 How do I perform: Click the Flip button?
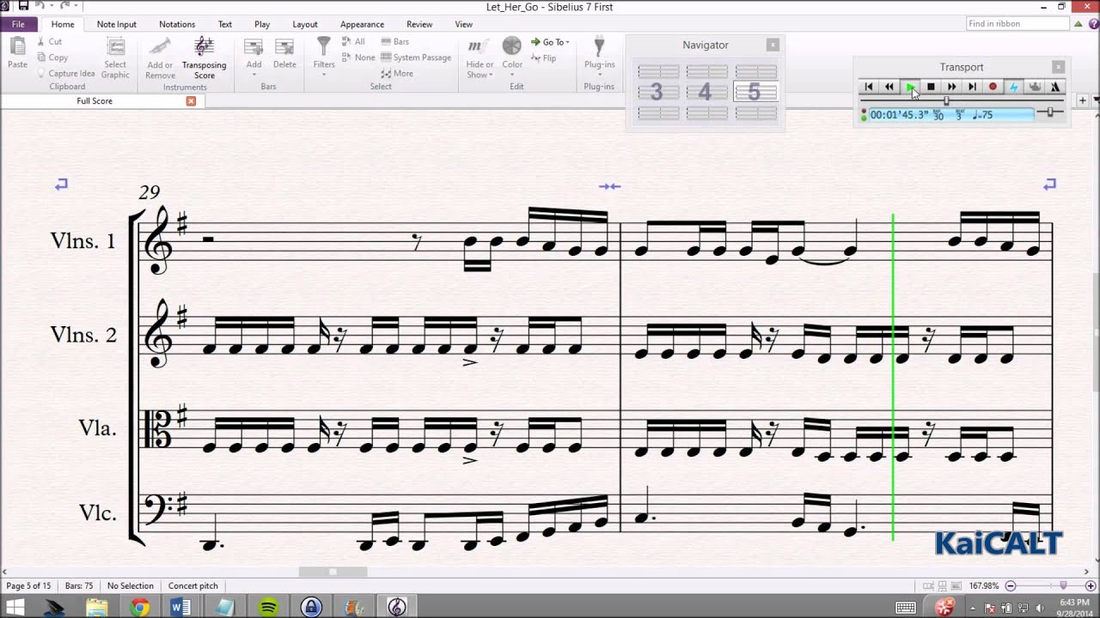point(543,58)
